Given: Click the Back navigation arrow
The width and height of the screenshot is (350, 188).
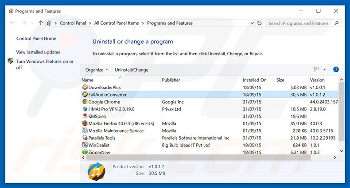Looking at the screenshot, I should point(12,23).
